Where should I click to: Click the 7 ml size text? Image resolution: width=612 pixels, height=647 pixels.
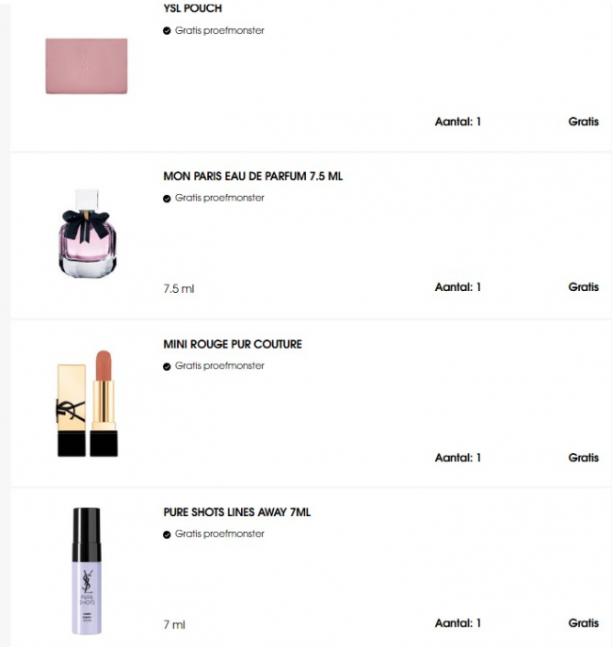174,624
